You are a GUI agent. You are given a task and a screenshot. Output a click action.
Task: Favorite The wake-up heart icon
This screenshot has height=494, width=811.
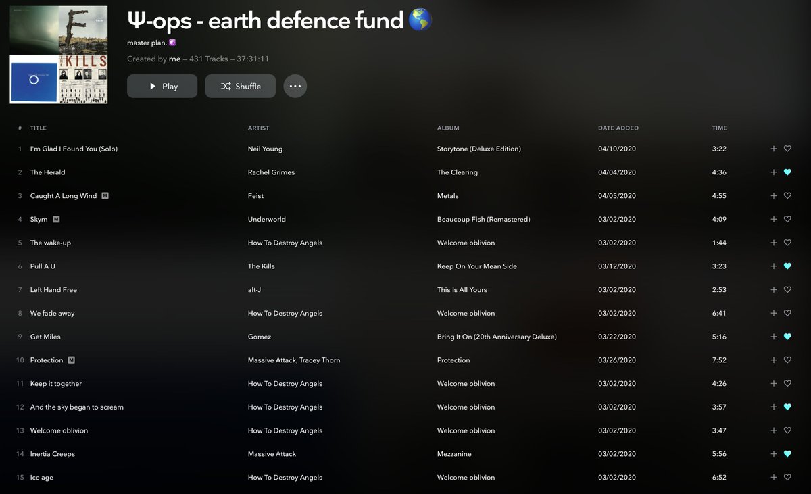(787, 243)
